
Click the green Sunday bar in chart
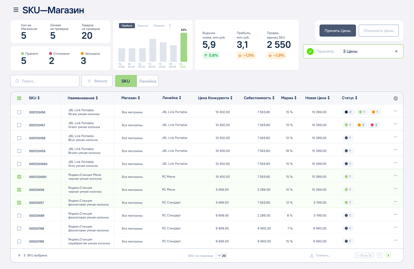[x=184, y=47]
